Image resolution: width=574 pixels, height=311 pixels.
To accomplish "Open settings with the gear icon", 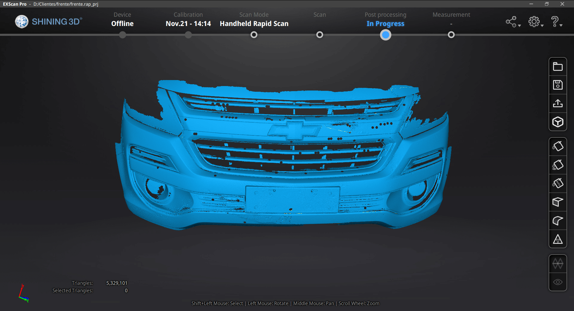I will point(534,22).
